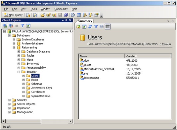
Task: Click the Filter funnel in Object Explorer
Action: (22, 26)
